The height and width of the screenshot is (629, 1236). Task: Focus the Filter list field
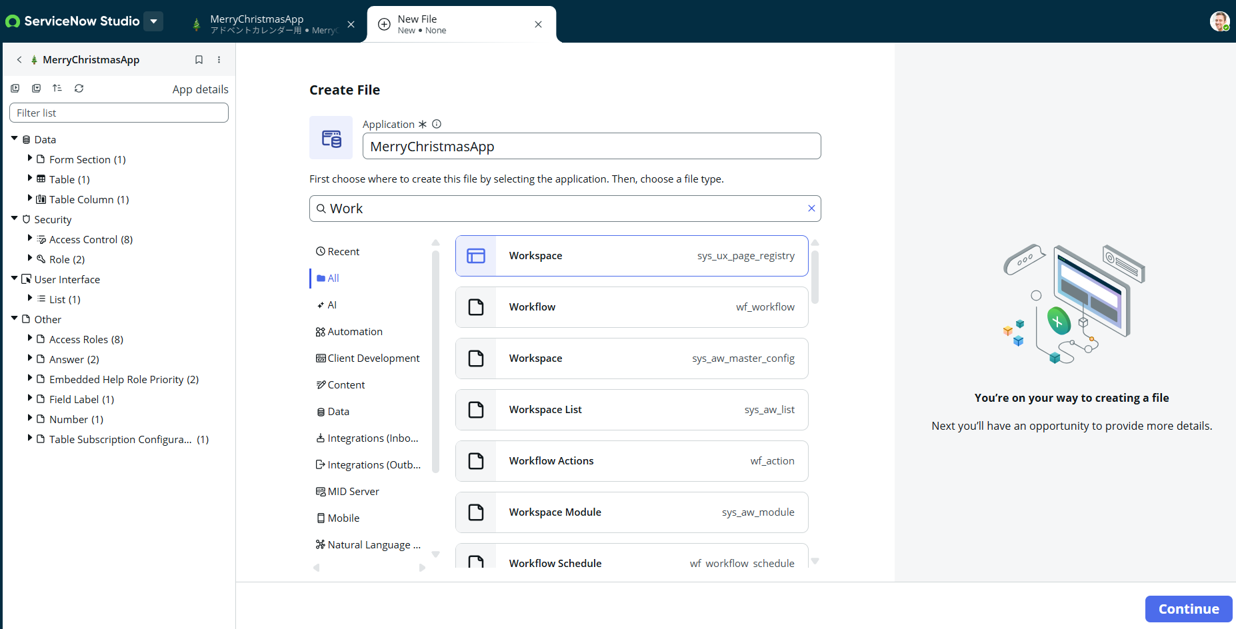119,113
